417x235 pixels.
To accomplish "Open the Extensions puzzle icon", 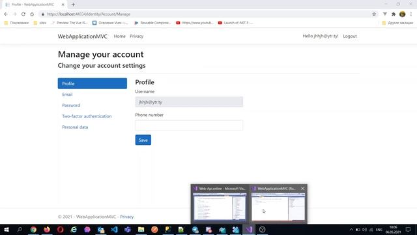I will point(394,14).
